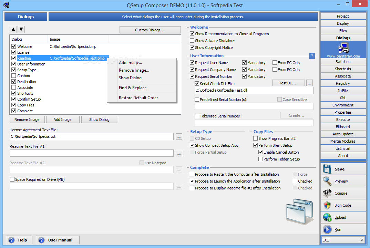Toggle Show Copyright Notice

(x=192, y=48)
